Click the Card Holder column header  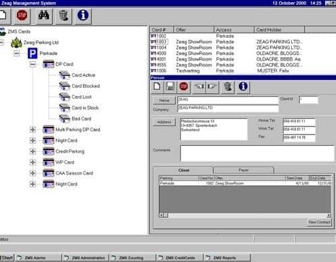coord(280,30)
